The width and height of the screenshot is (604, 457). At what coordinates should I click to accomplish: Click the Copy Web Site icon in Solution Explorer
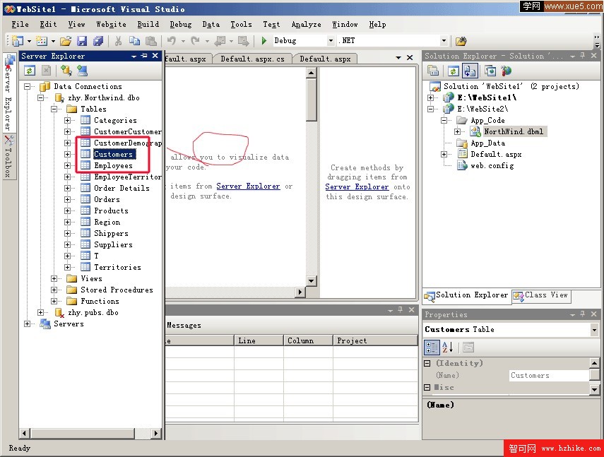490,71
